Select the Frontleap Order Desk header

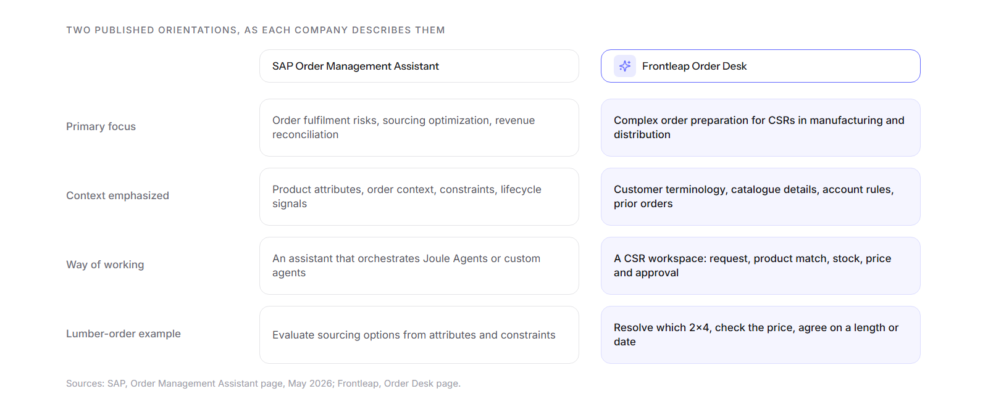761,66
